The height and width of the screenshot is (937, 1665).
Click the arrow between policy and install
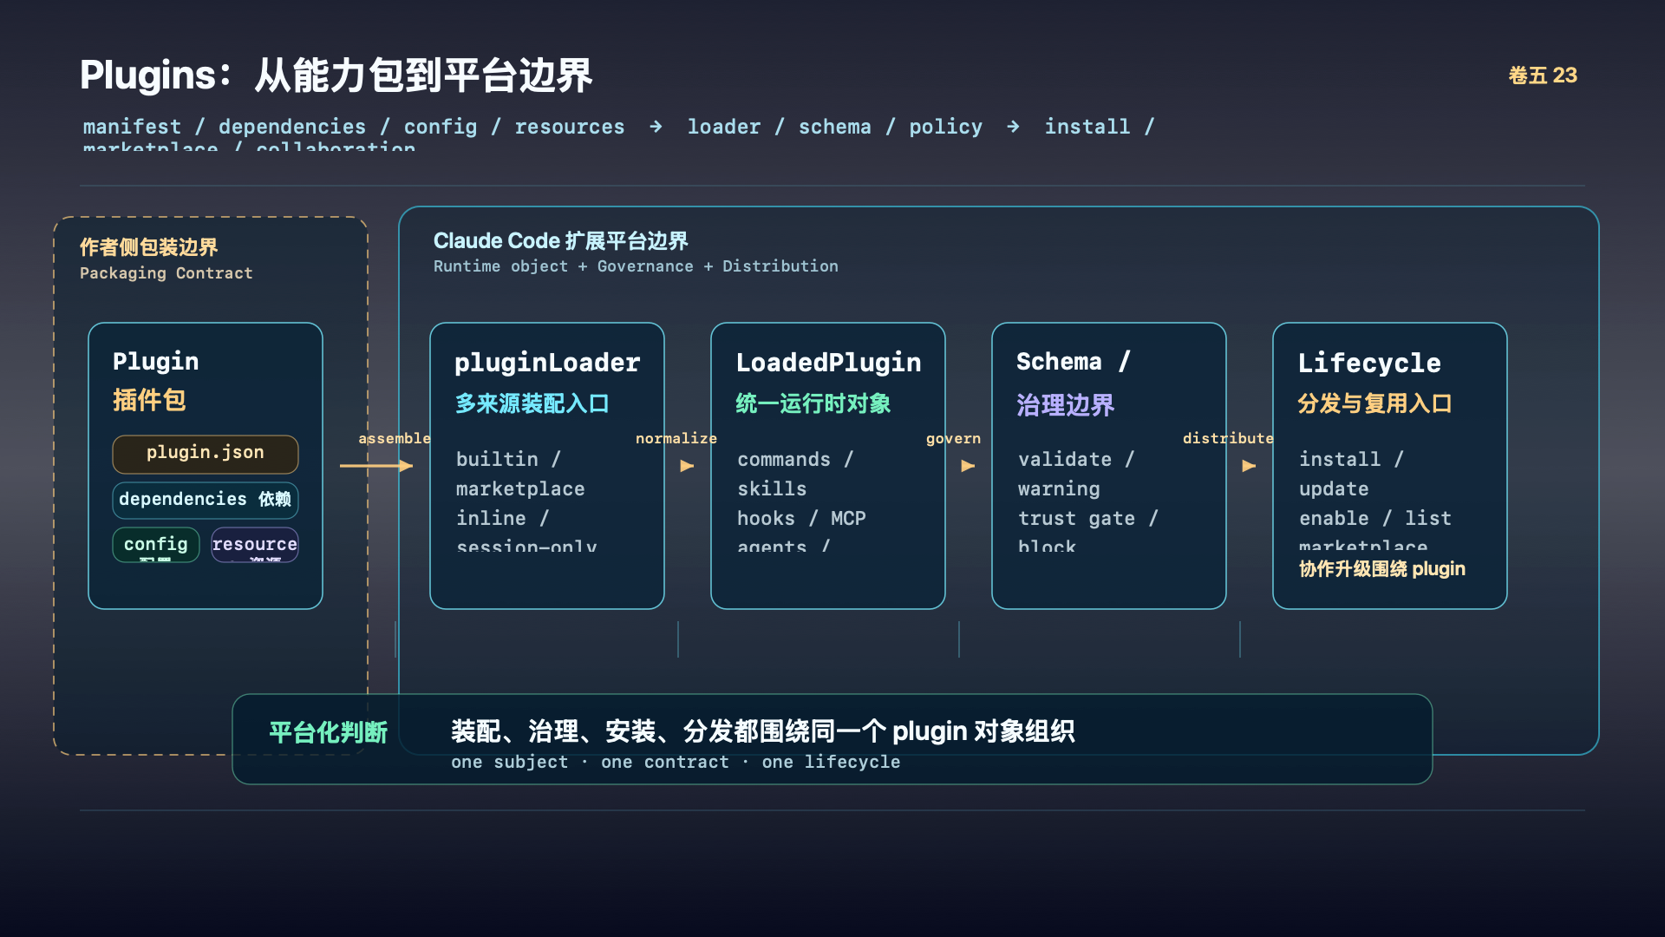coord(1013,127)
